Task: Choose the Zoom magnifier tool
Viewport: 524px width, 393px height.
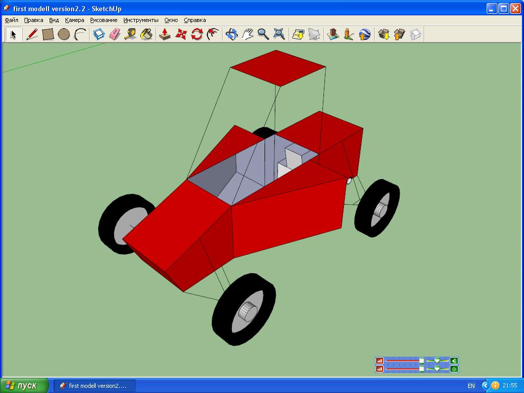Action: (x=263, y=34)
